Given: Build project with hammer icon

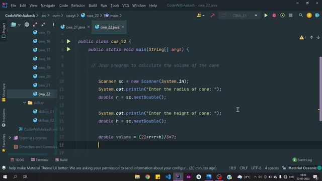Looking at the screenshot, I should 212,16.
